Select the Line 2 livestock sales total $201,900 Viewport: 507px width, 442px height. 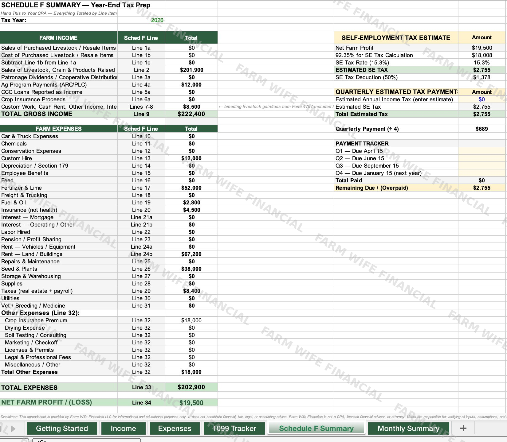coord(191,70)
